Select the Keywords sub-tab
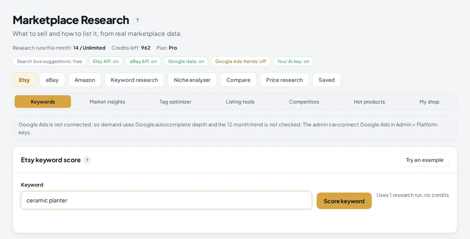470x239 pixels. click(x=43, y=102)
